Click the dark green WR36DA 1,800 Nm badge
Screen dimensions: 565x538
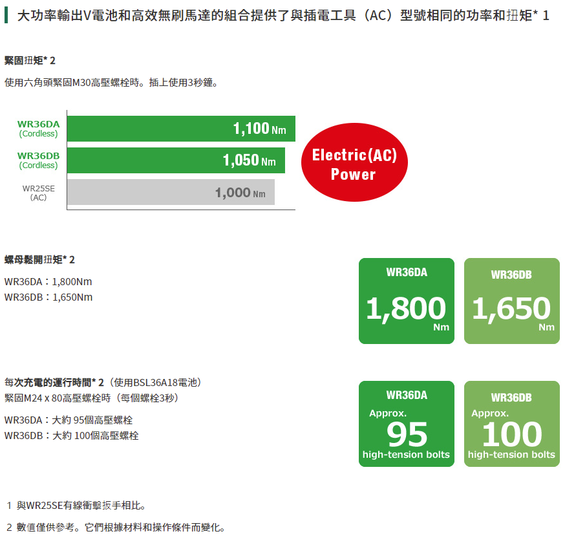point(406,301)
